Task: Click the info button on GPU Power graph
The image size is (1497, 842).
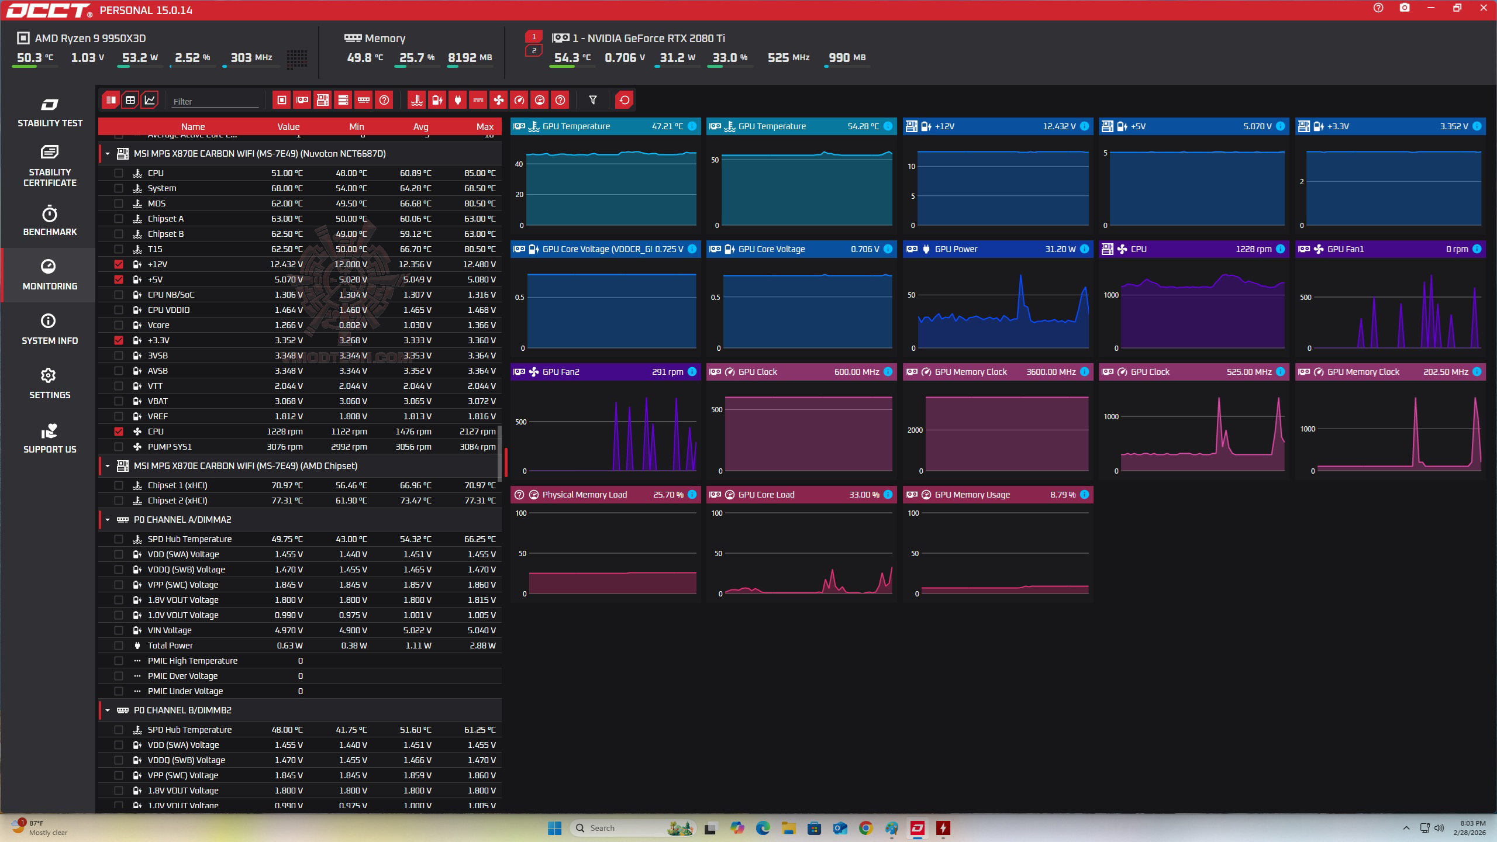Action: (1084, 249)
